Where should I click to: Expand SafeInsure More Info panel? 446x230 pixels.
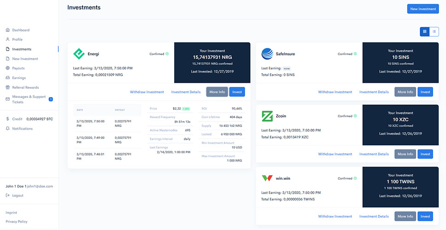405,92
